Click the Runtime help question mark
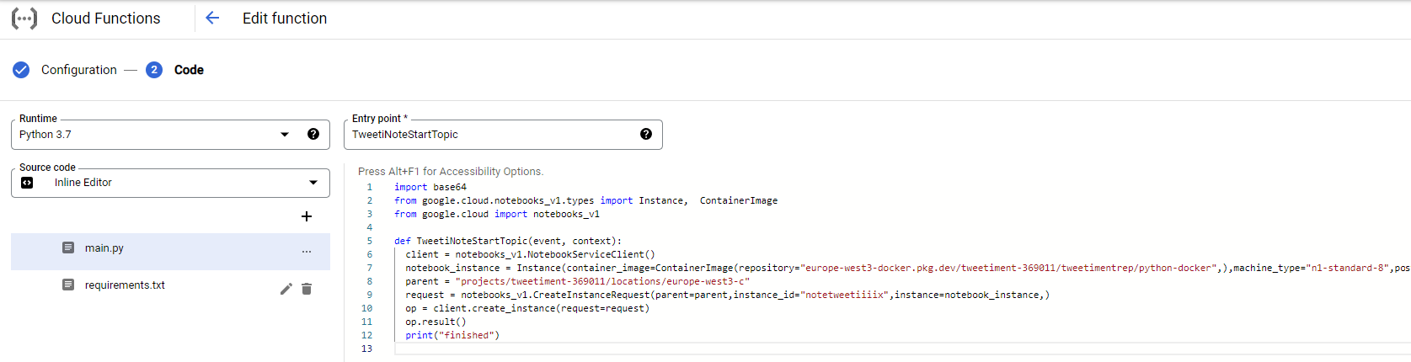The image size is (1411, 362). tap(313, 134)
